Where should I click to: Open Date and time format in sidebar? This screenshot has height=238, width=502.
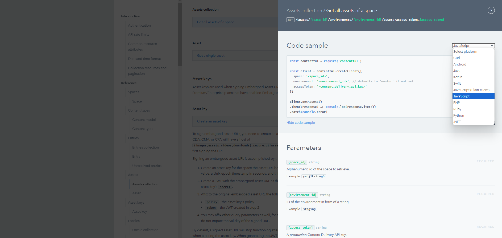[x=144, y=59]
